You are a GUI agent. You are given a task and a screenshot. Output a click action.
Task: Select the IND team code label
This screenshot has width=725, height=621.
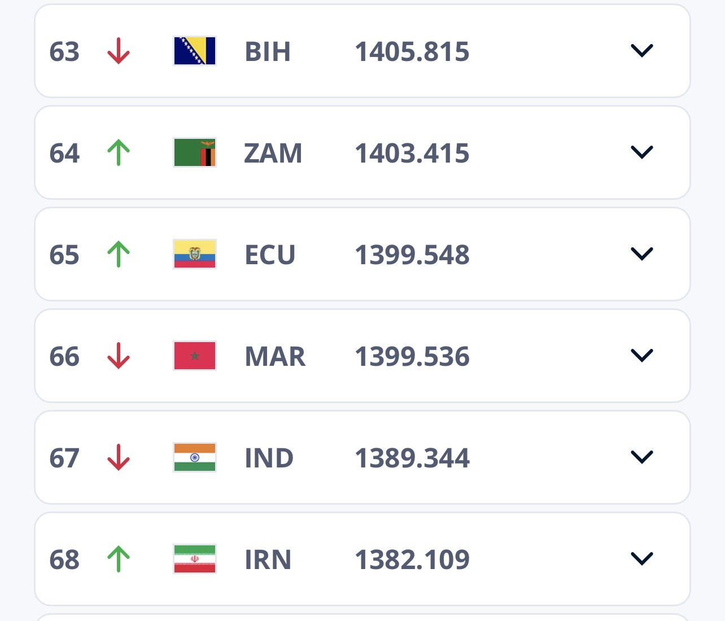coord(269,458)
